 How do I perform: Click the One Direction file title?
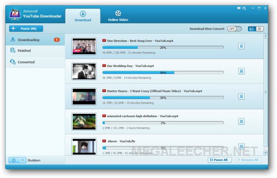tap(140, 41)
